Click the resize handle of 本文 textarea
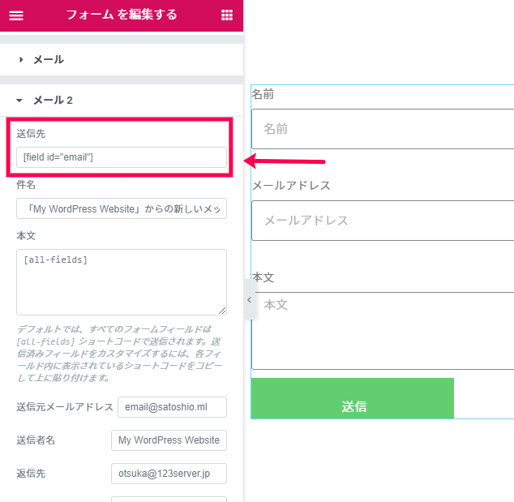Screen dimensions: 514x502 222,311
